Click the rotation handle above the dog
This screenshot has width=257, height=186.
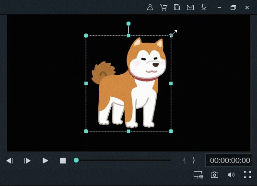pos(128,24)
